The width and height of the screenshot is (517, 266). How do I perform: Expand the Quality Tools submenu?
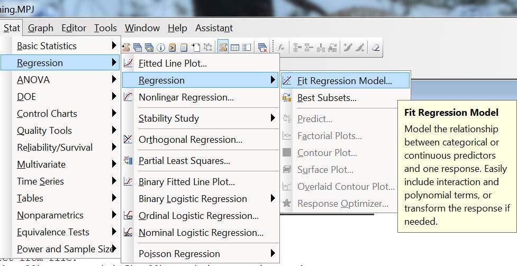pyautogui.click(x=60, y=131)
